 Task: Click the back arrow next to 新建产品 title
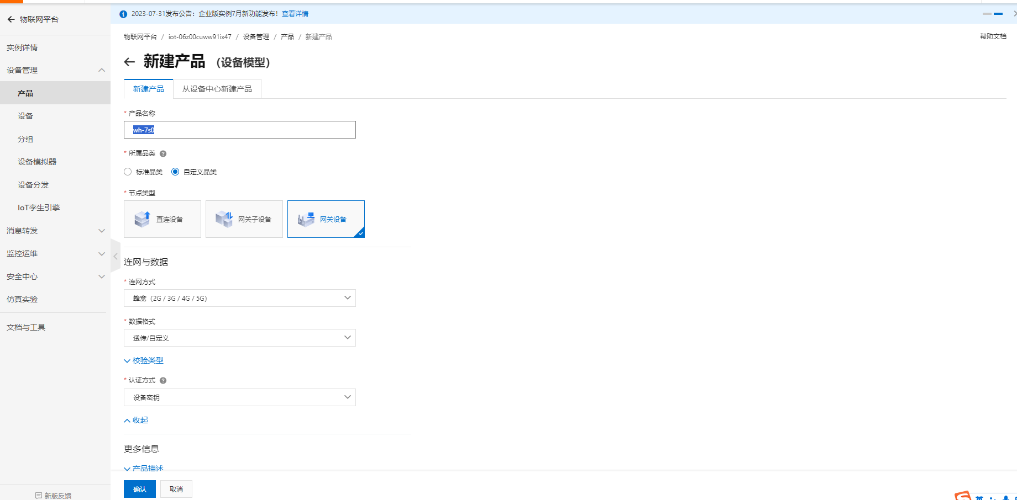pos(129,62)
